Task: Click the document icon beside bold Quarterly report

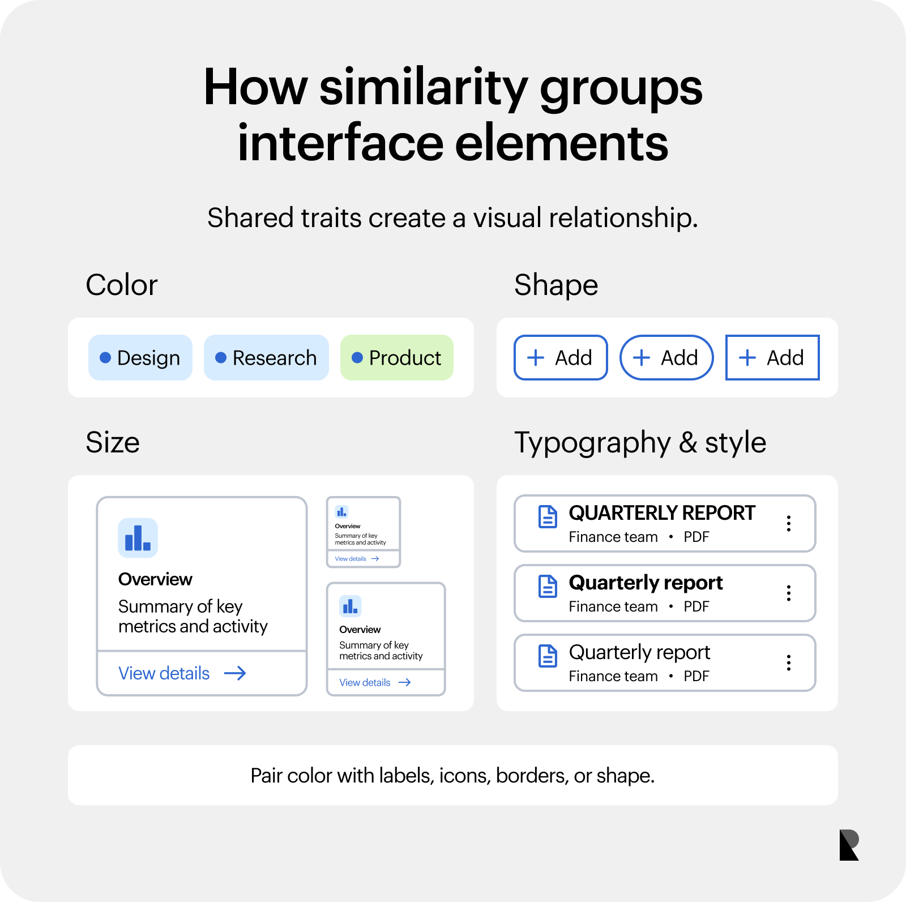Action: point(548,586)
